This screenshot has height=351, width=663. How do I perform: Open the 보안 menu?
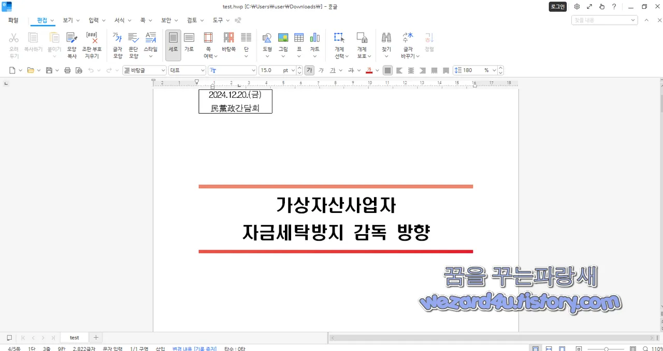pos(166,20)
